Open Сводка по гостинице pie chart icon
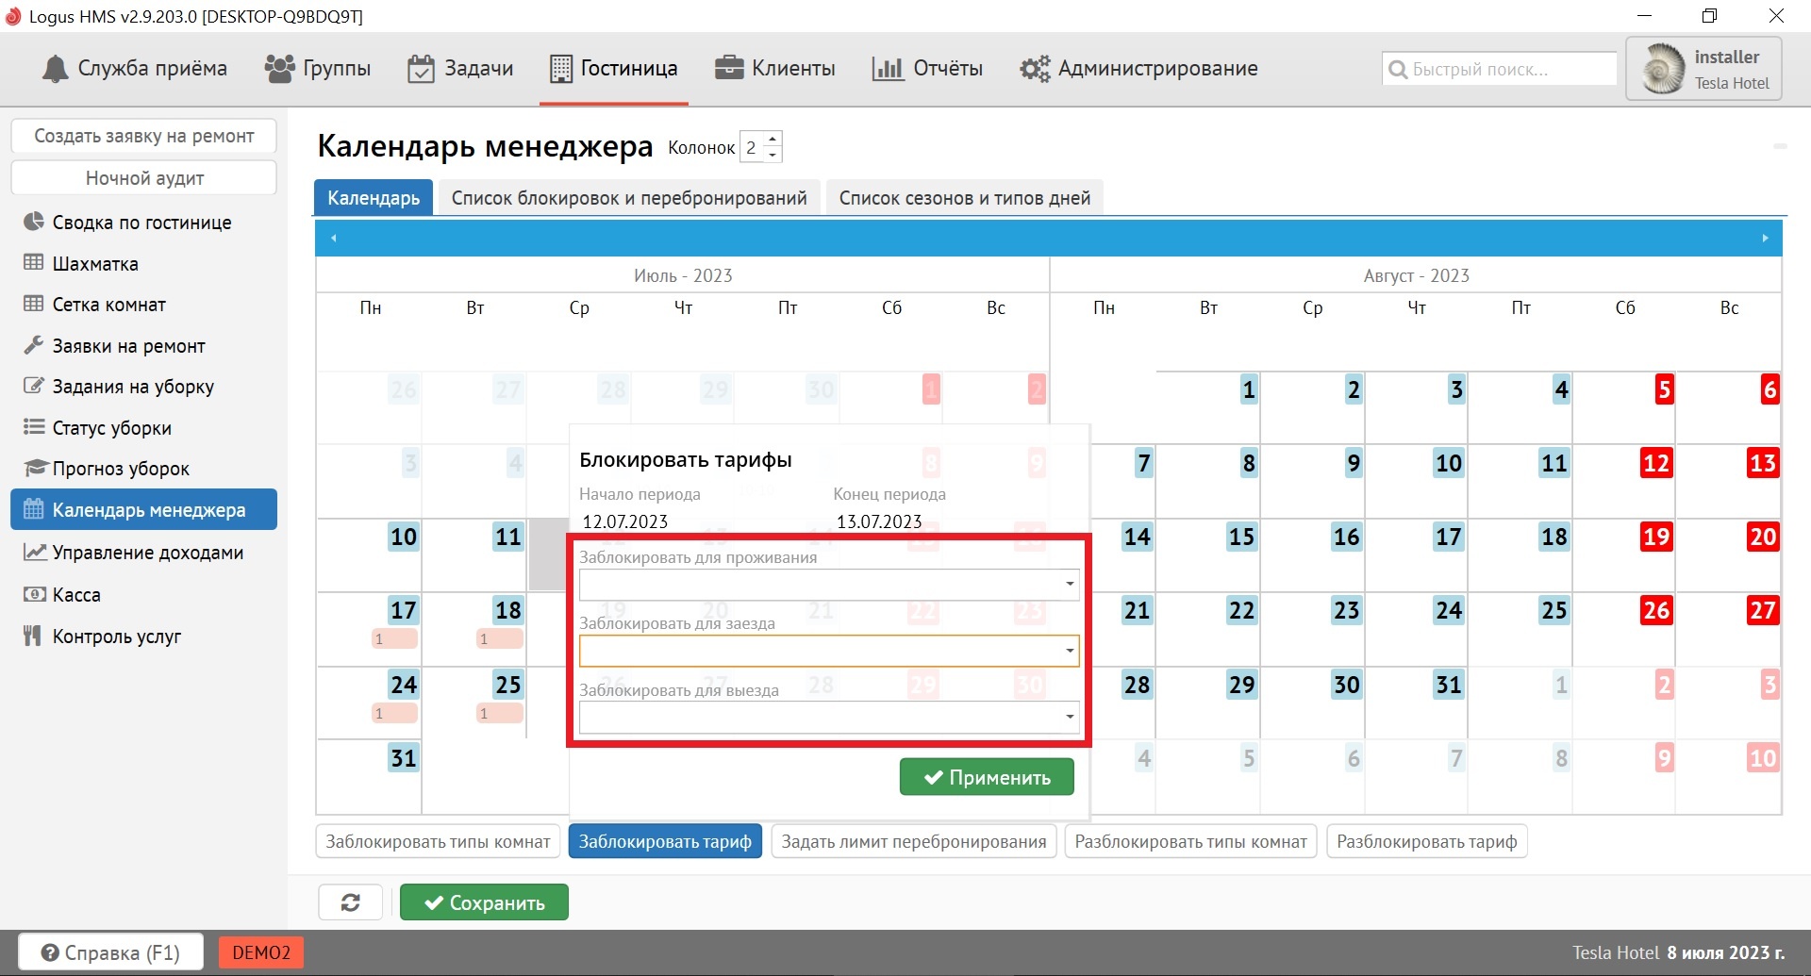Image resolution: width=1811 pixels, height=976 pixels. (34, 222)
